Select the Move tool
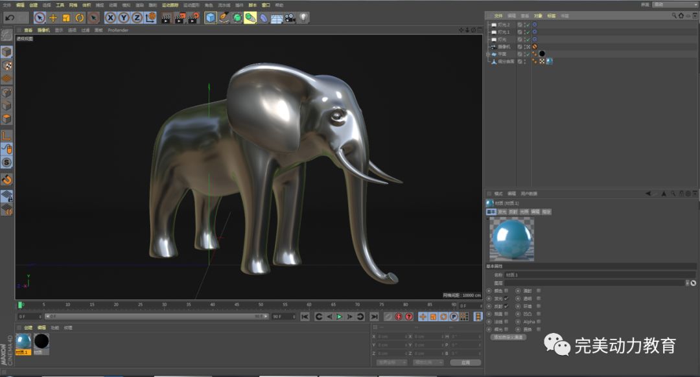The image size is (700, 377). [53, 18]
